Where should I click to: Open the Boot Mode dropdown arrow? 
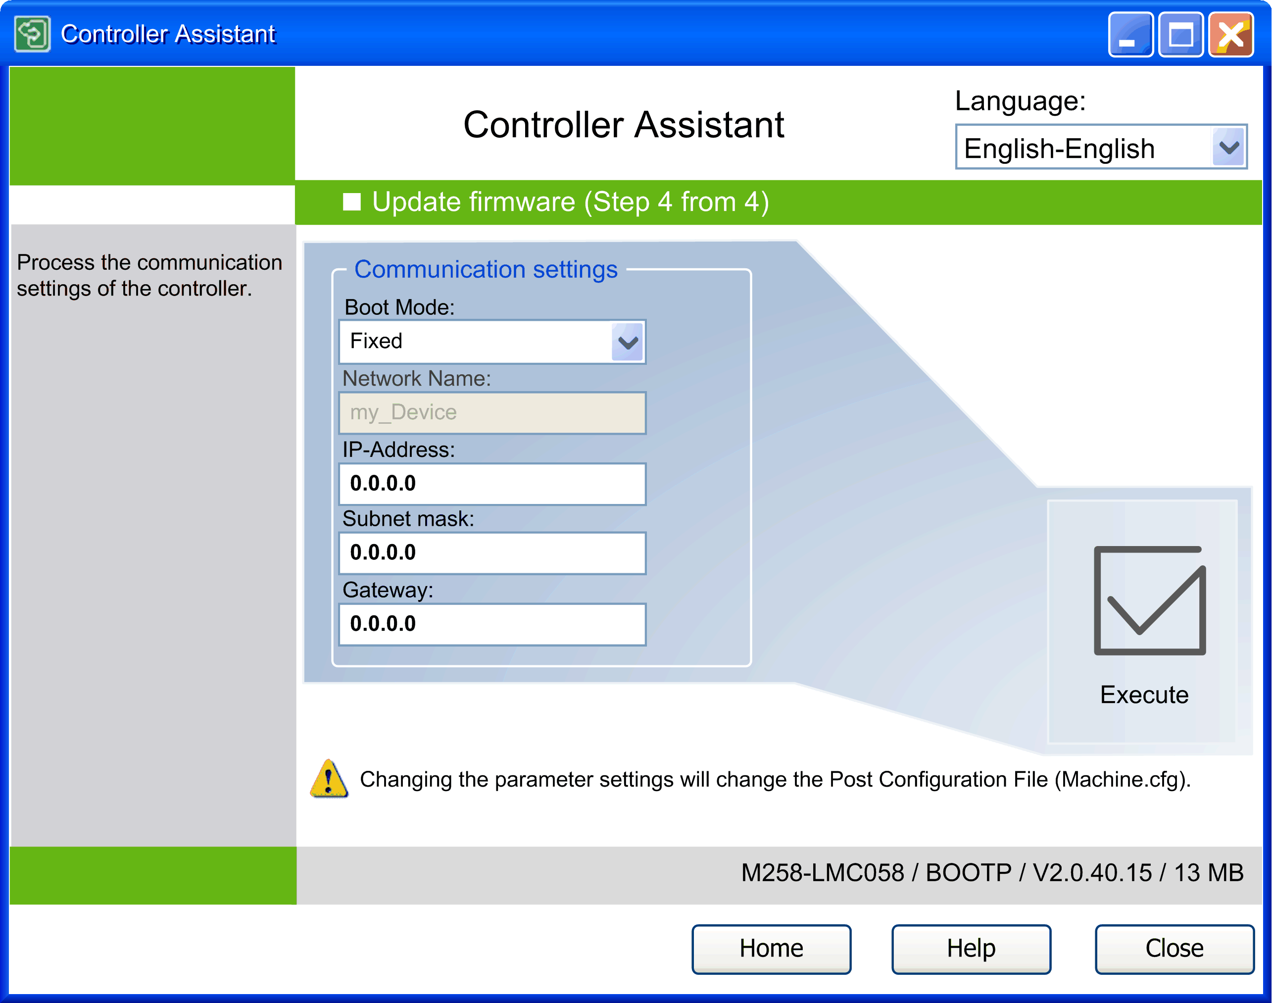(627, 343)
